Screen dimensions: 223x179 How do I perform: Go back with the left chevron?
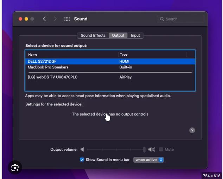point(44,19)
